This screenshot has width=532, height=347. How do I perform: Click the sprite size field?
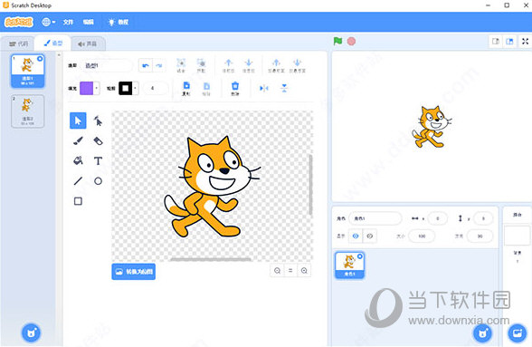422,236
